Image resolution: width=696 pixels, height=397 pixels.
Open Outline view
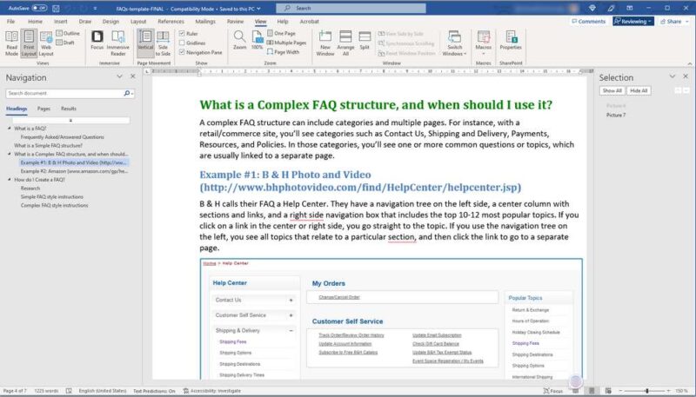click(x=68, y=33)
